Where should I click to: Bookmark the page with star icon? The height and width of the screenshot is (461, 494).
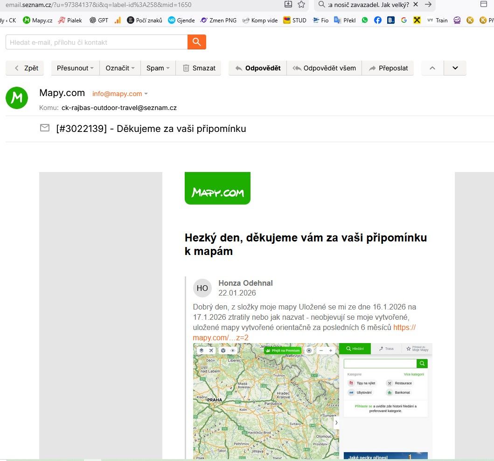tap(301, 5)
